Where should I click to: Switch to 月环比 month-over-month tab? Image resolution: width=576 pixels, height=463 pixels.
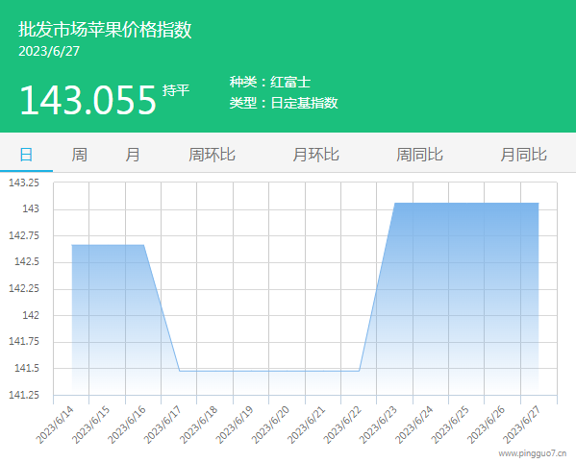click(315, 155)
